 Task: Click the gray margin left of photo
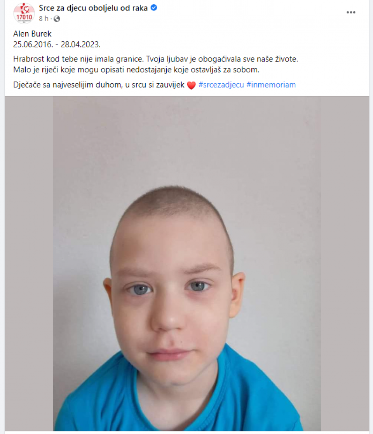(x=29, y=264)
